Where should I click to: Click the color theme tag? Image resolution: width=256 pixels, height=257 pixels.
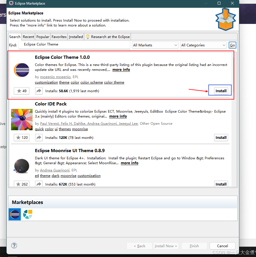(x=114, y=82)
